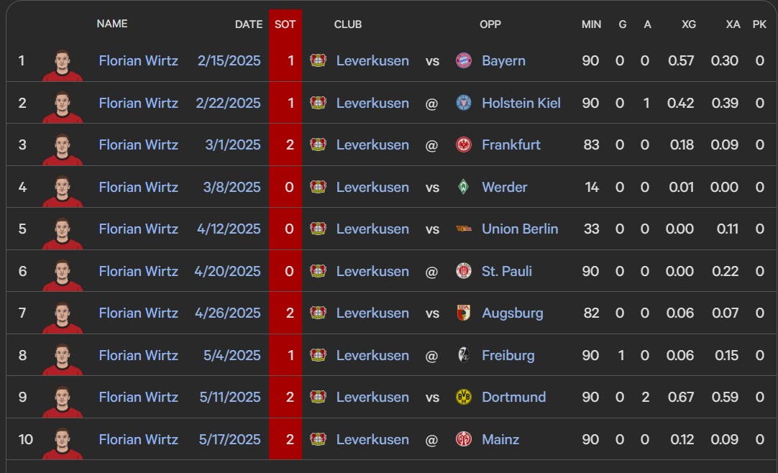Sort by the XG column header
This screenshot has width=778, height=473.
(689, 24)
